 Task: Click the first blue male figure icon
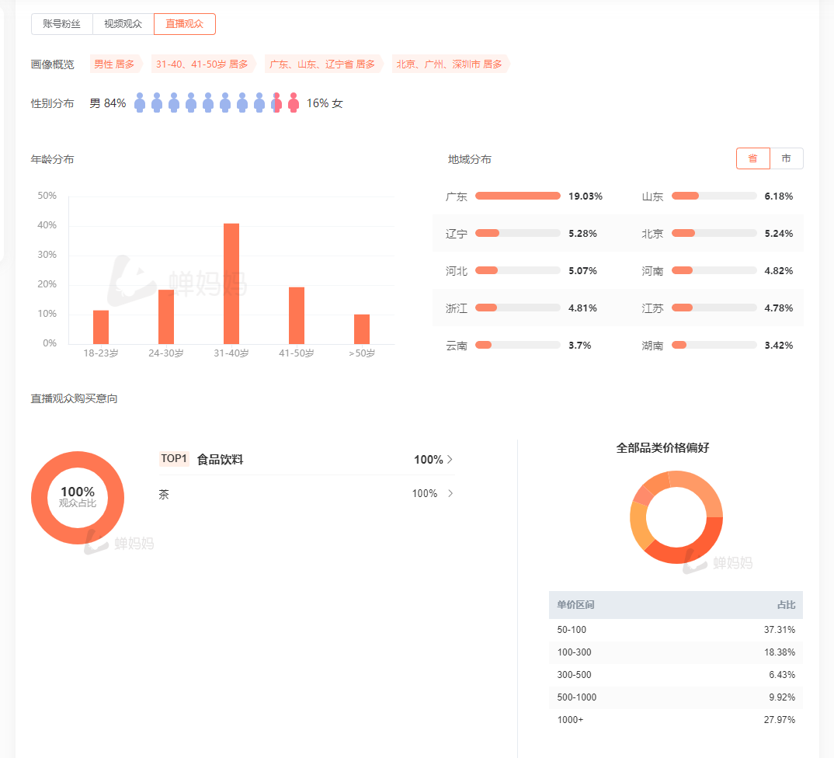tap(140, 103)
